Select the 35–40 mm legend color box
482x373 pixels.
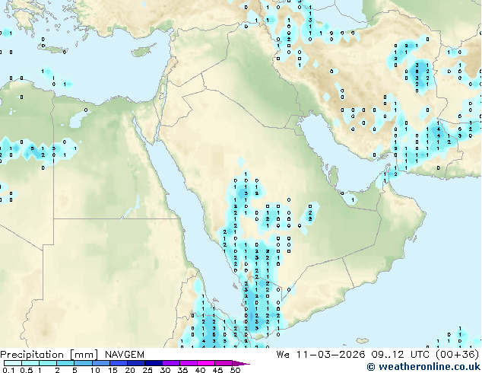point(188,363)
